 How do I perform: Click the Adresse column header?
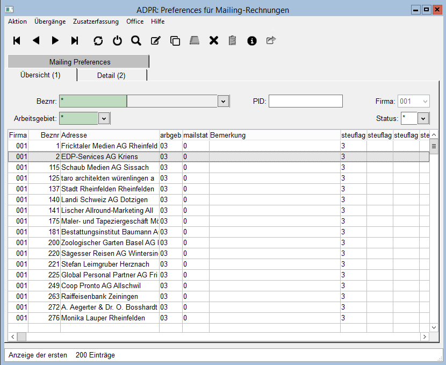click(x=110, y=135)
